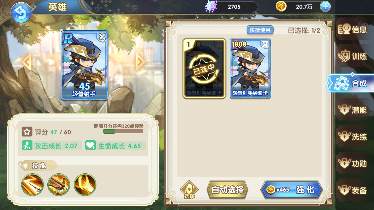374x210 pixels.
Task: Open the third golden flame skill icon
Action: 85,185
